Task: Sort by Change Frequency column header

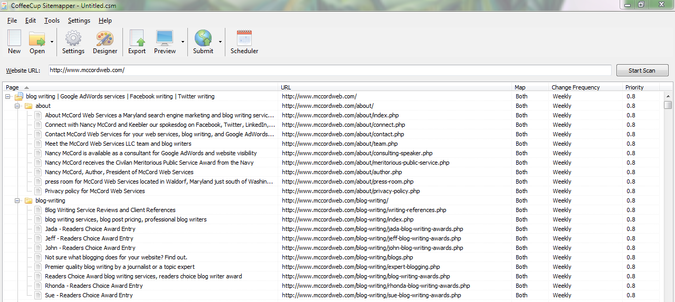Action: click(585, 87)
